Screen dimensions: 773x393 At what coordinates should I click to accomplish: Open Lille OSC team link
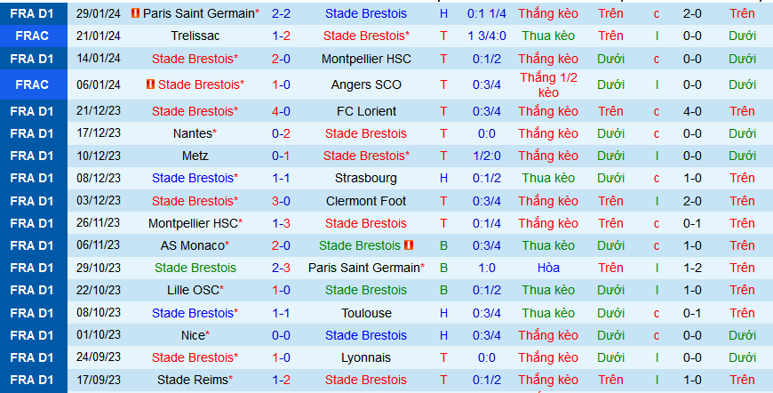point(195,290)
